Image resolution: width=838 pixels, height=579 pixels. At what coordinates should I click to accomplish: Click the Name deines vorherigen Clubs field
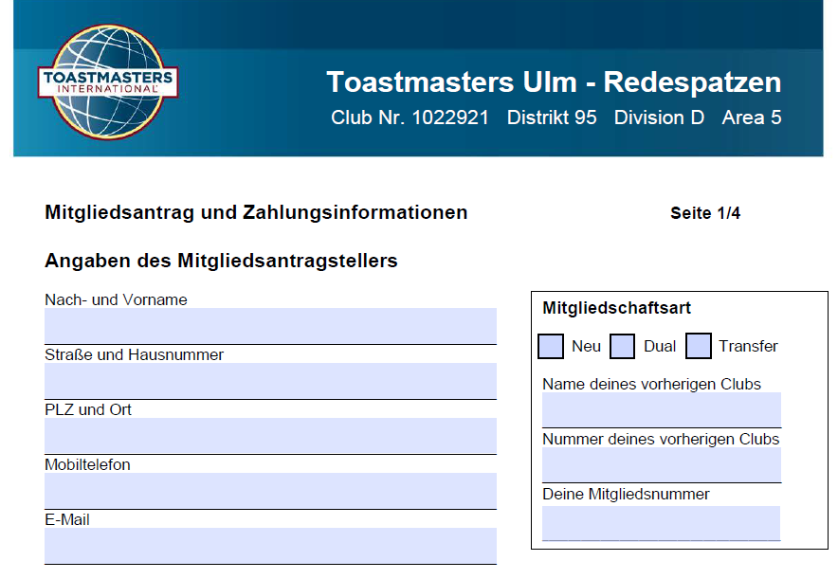662,409
